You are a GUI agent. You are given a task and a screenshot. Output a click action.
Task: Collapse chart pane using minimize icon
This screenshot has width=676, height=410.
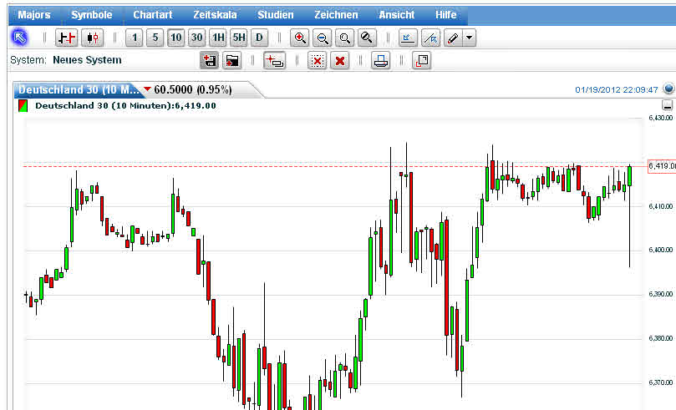667,104
